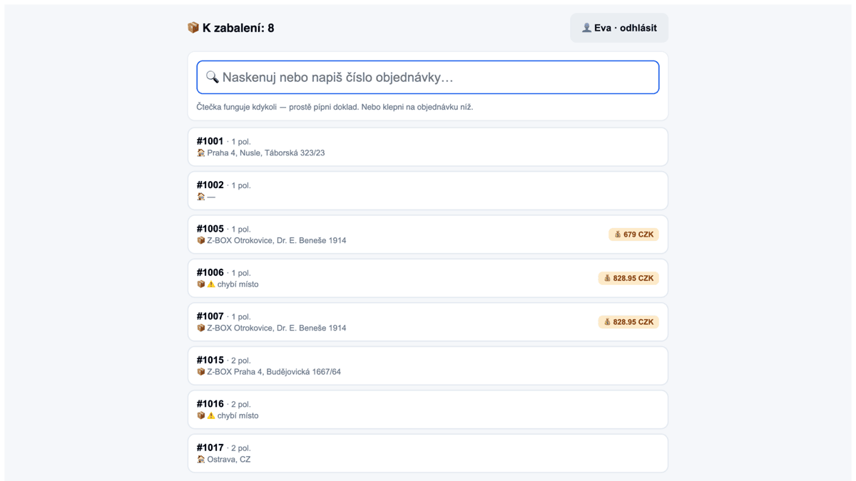Click the warning triangle in order #1006

(x=211, y=284)
